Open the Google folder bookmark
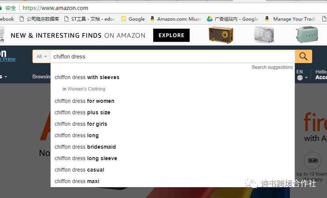The height and width of the screenshot is (198, 327). coord(133,19)
